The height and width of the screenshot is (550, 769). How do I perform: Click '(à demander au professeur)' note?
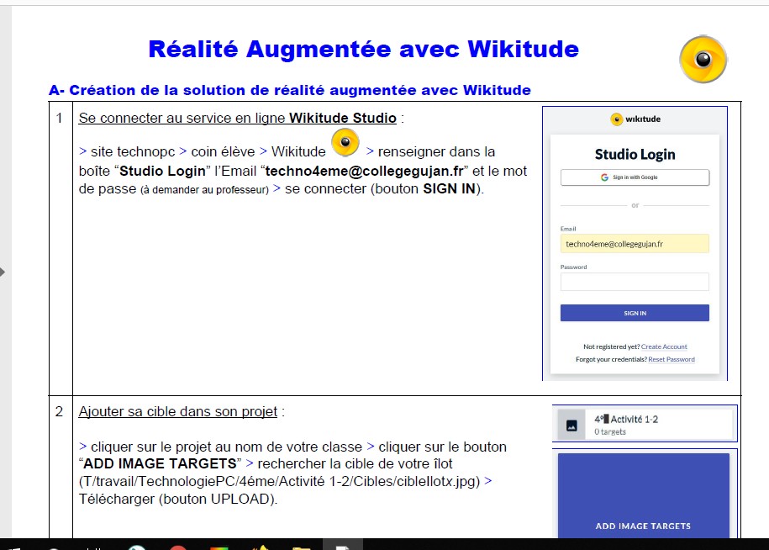tap(204, 190)
